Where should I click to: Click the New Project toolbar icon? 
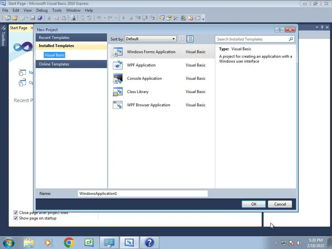click(8, 18)
